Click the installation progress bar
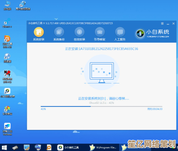 [101, 106]
